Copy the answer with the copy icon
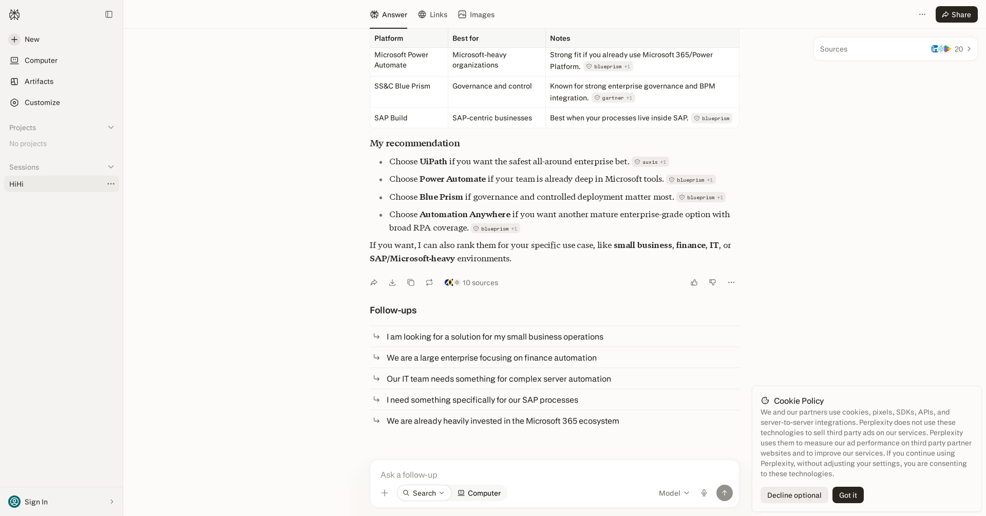This screenshot has width=986, height=516. click(x=411, y=282)
